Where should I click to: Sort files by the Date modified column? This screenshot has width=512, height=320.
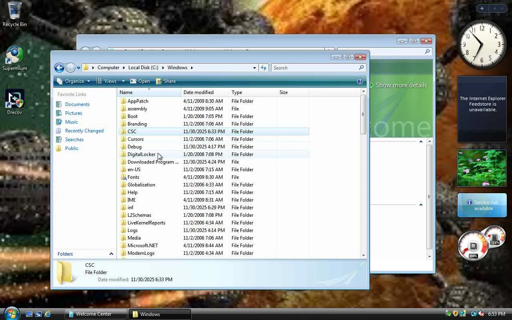click(x=205, y=92)
